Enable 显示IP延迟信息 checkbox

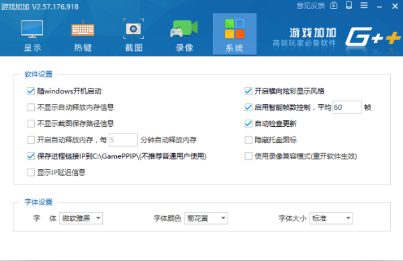pyautogui.click(x=31, y=172)
